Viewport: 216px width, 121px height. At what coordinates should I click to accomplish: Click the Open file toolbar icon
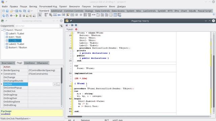[11, 11]
